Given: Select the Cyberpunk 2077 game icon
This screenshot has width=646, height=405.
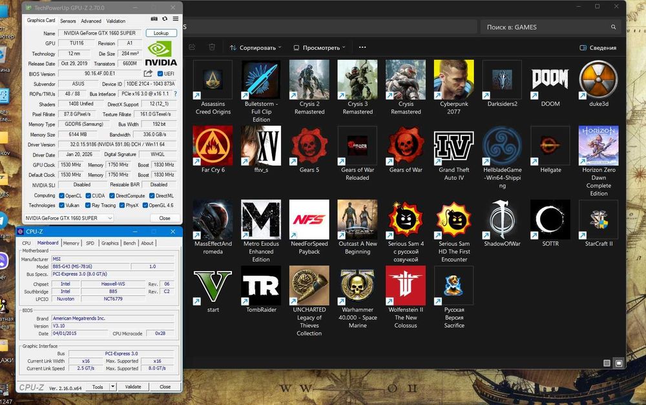Looking at the screenshot, I should (453, 80).
